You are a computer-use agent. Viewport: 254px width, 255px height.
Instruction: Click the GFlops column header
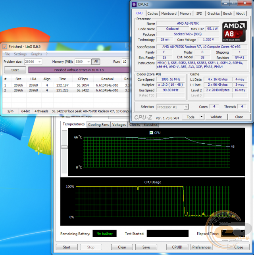83,79
